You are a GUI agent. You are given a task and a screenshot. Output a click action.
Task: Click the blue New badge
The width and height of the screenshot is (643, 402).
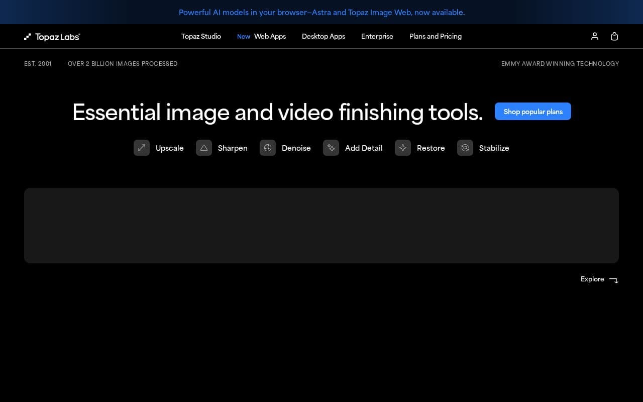tap(244, 37)
